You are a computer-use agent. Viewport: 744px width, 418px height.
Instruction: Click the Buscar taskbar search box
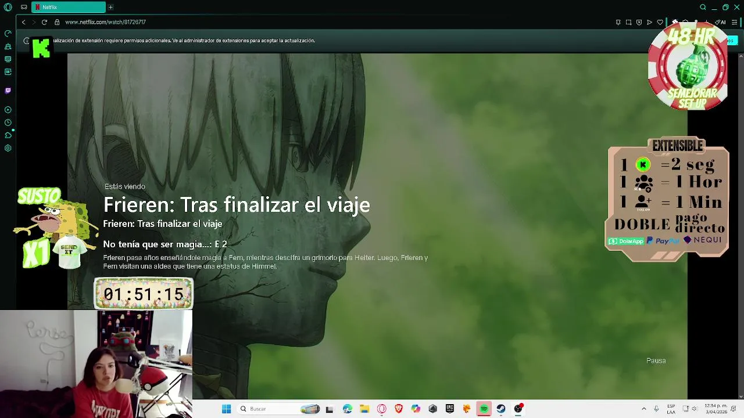[x=279, y=409]
